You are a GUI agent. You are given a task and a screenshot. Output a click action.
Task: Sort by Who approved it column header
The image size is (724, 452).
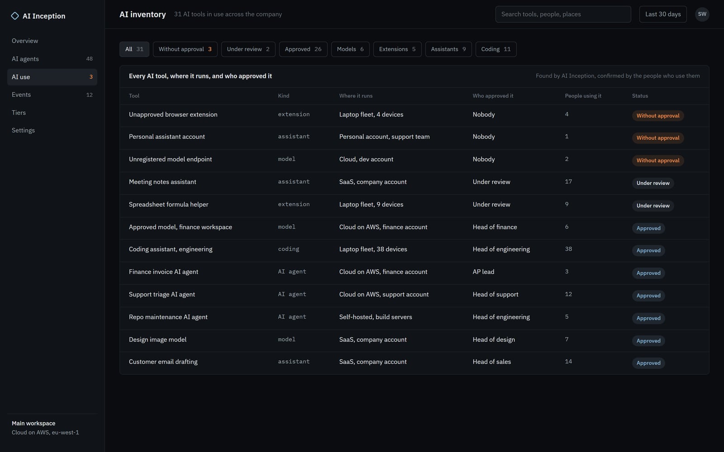493,96
